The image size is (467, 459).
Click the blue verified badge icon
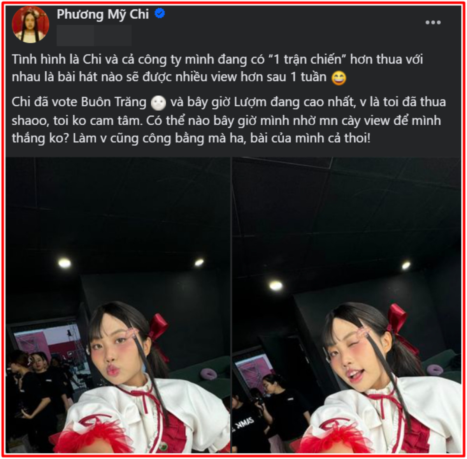(160, 14)
